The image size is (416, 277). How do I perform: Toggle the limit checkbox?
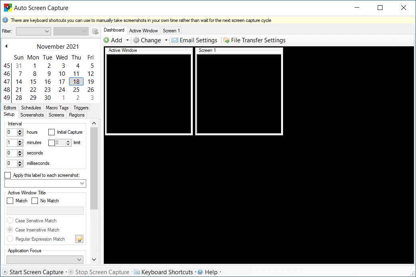[x=51, y=143]
